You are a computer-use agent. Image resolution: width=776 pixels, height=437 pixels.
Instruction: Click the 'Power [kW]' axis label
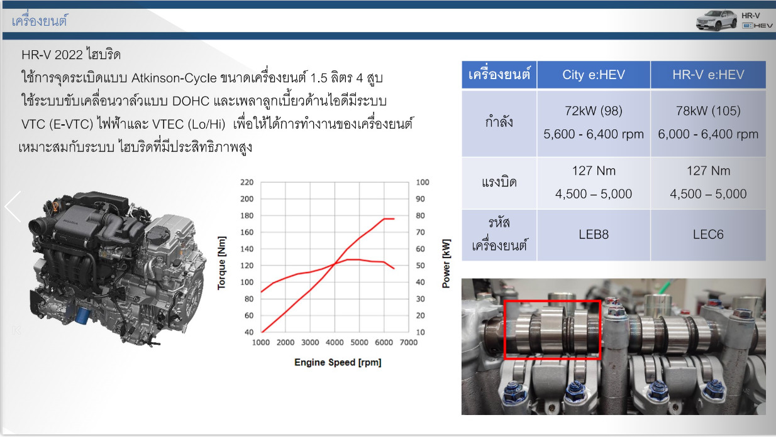pos(446,263)
